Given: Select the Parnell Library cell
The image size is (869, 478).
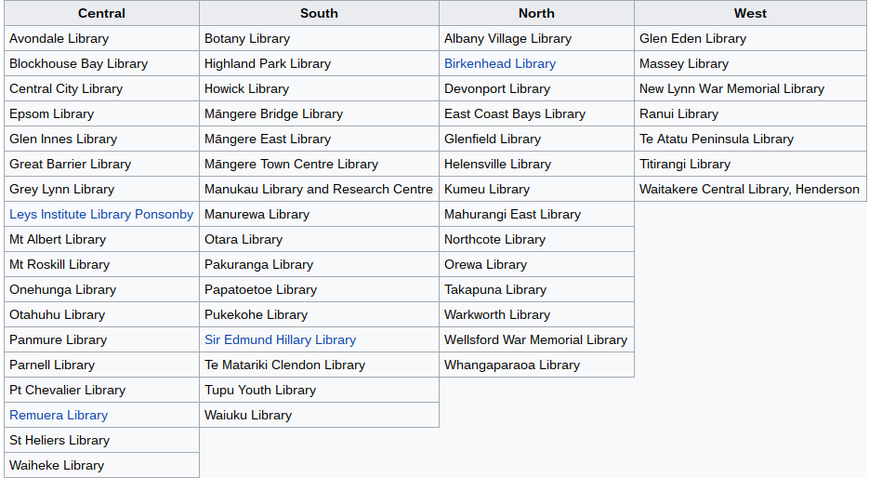Looking at the screenshot, I should point(101,365).
